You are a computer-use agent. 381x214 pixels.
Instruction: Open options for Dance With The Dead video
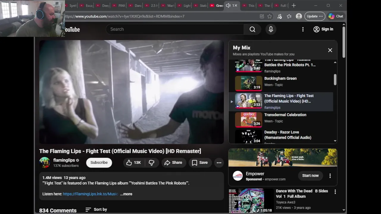point(335,192)
